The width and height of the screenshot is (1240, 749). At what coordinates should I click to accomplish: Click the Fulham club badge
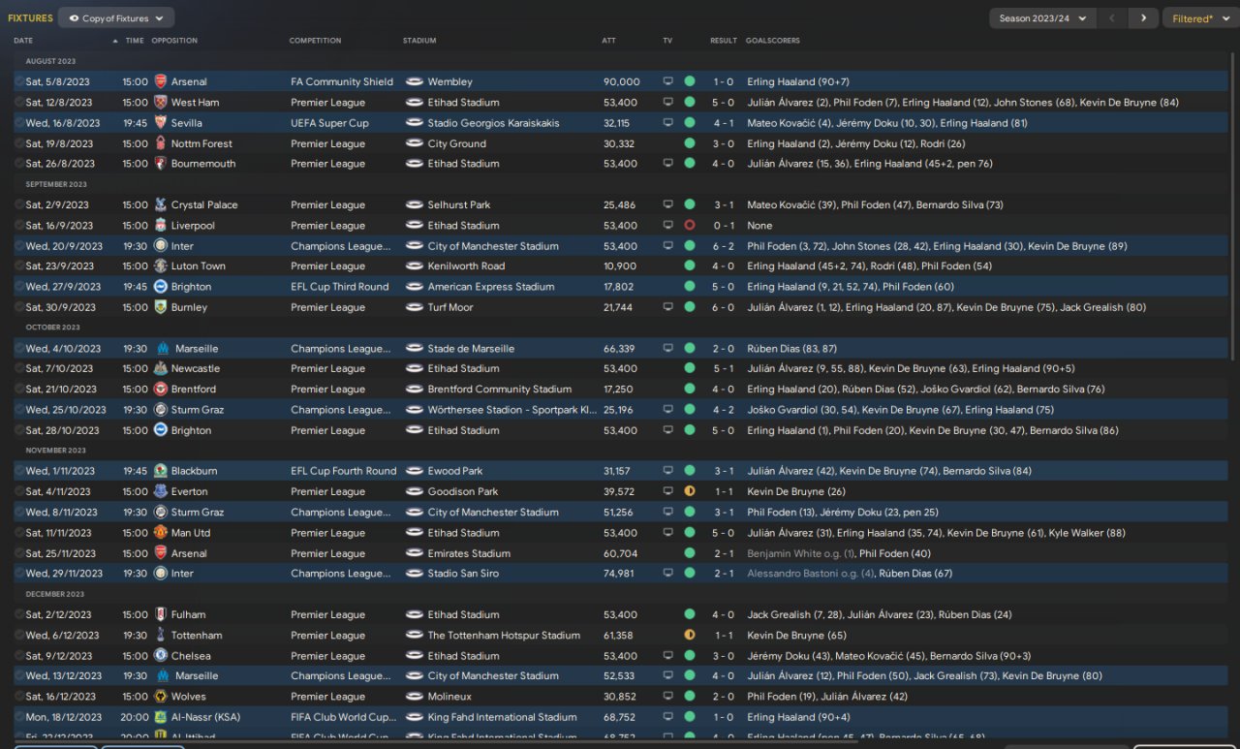click(160, 614)
